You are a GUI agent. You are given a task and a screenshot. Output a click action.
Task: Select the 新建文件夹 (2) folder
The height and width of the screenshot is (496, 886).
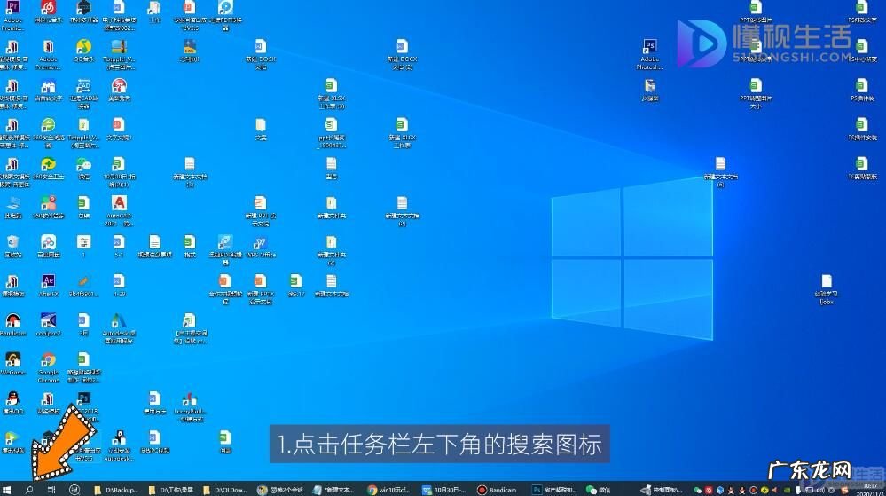click(x=331, y=250)
